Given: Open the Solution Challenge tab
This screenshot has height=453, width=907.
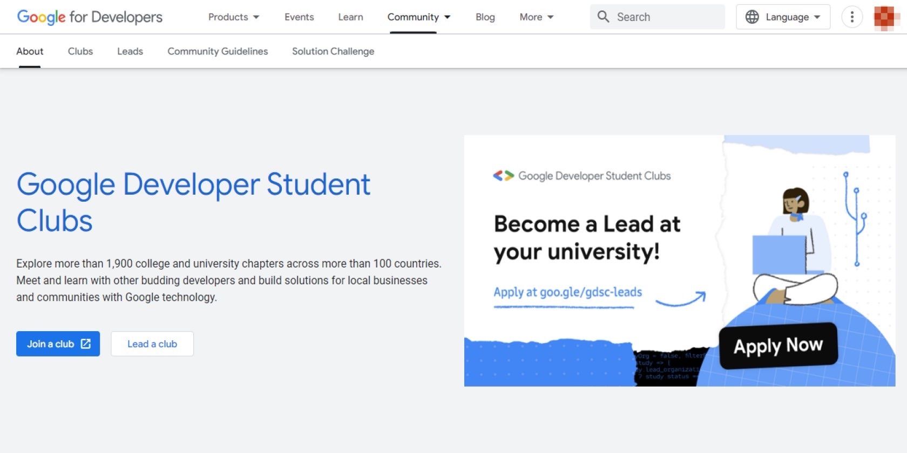Looking at the screenshot, I should [x=333, y=51].
